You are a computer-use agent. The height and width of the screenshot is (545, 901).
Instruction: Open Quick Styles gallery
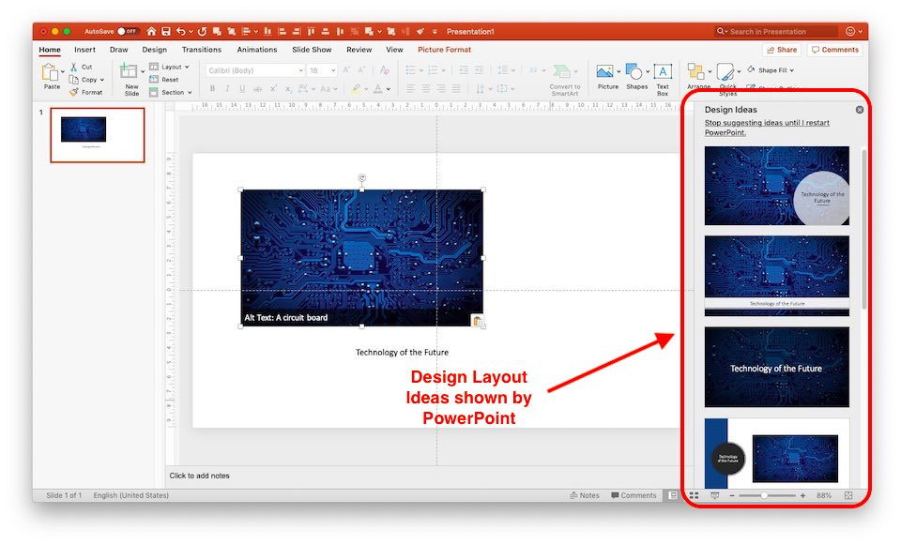click(725, 72)
